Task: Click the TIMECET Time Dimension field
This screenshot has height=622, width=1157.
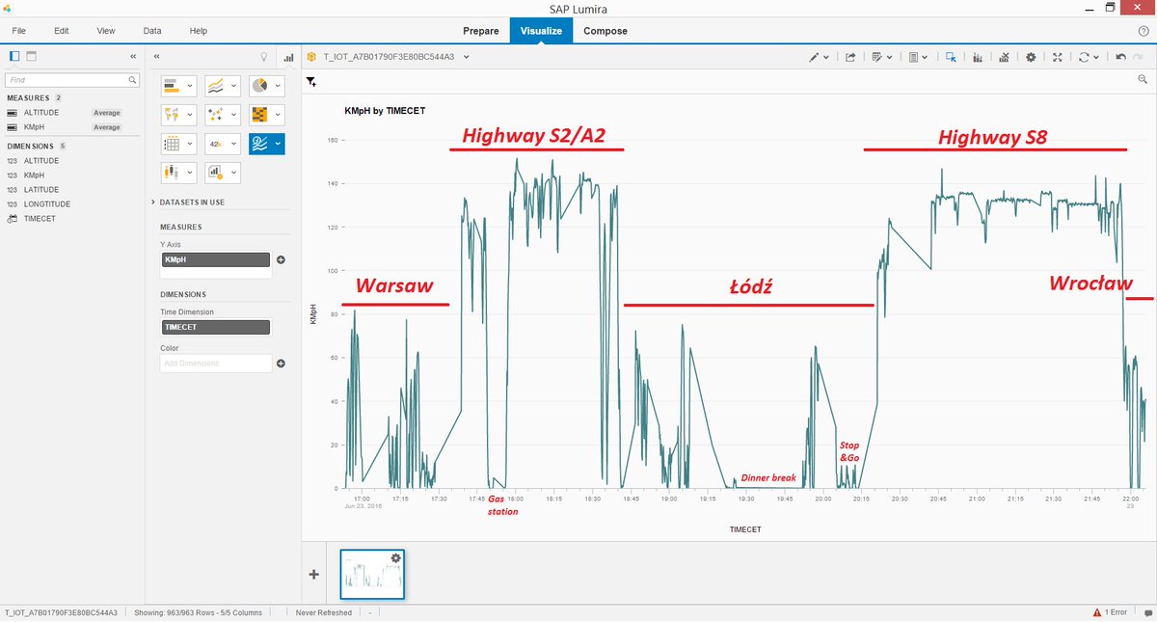Action: tap(215, 328)
